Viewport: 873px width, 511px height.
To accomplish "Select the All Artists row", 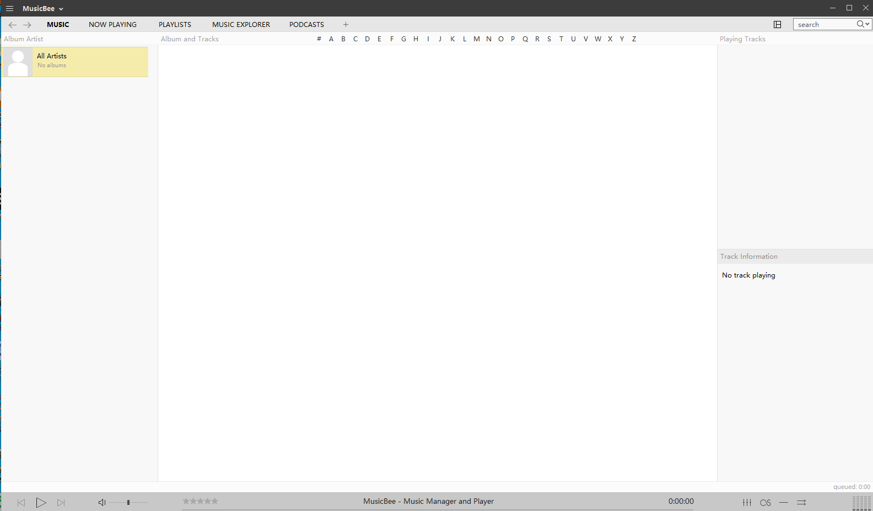I will pyautogui.click(x=75, y=62).
